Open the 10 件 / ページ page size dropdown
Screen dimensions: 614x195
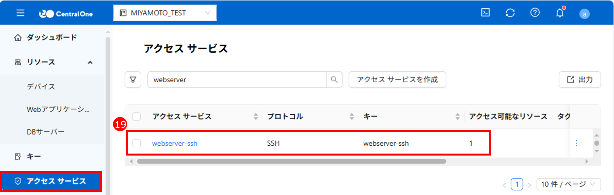coord(568,184)
